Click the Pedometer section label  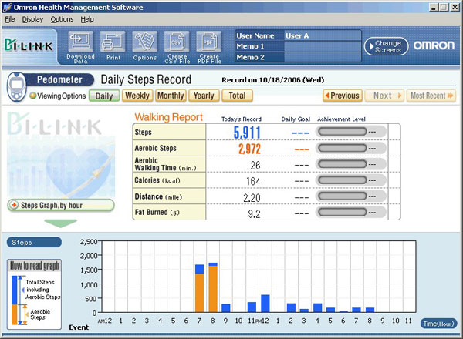pos(59,79)
